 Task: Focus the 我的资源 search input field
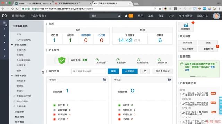89,71
